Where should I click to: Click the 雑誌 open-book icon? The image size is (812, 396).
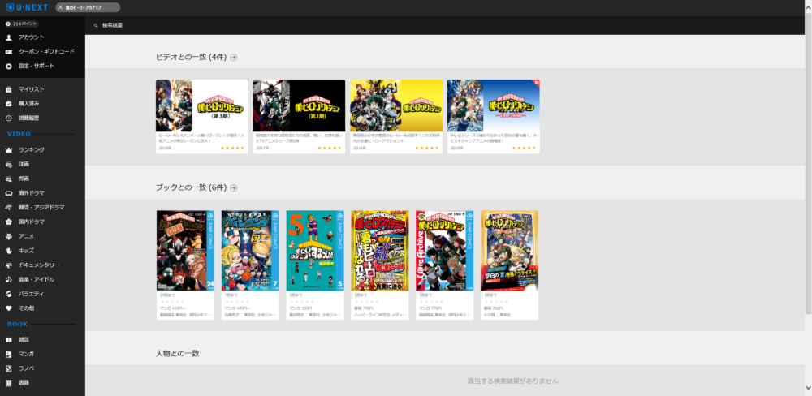coord(9,340)
